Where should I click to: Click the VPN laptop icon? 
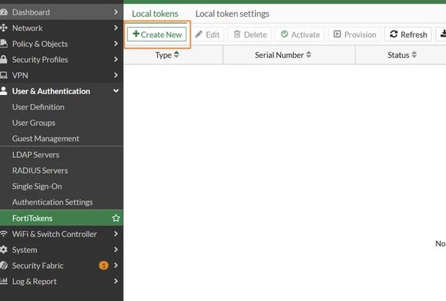click(x=4, y=75)
